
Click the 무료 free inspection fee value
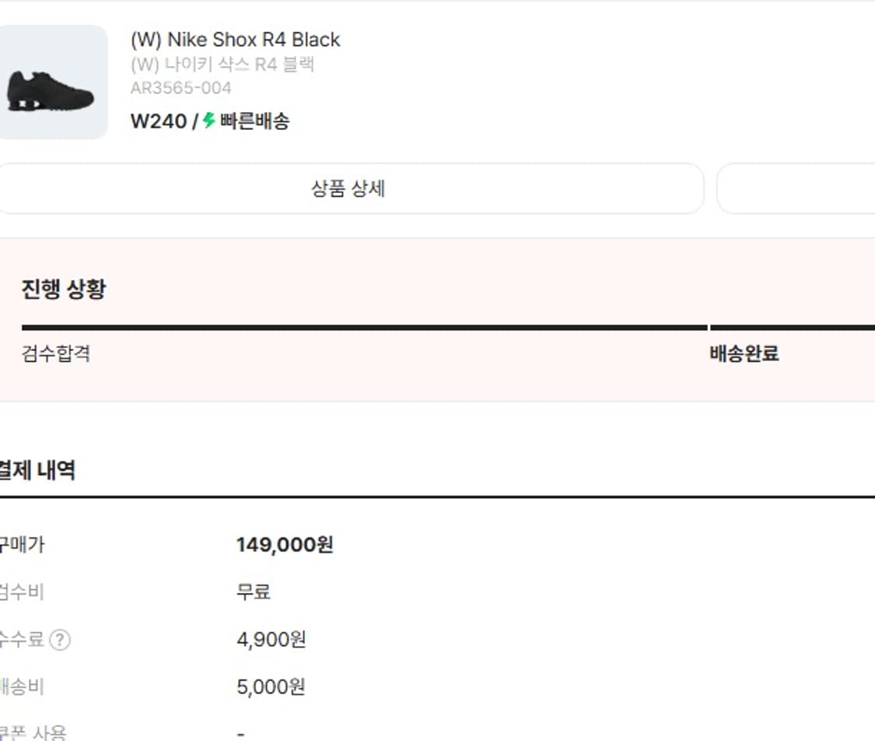coord(253,592)
